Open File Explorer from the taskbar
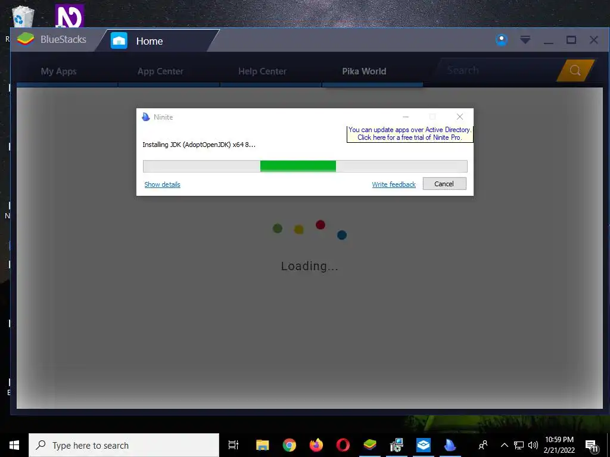 [x=263, y=445]
